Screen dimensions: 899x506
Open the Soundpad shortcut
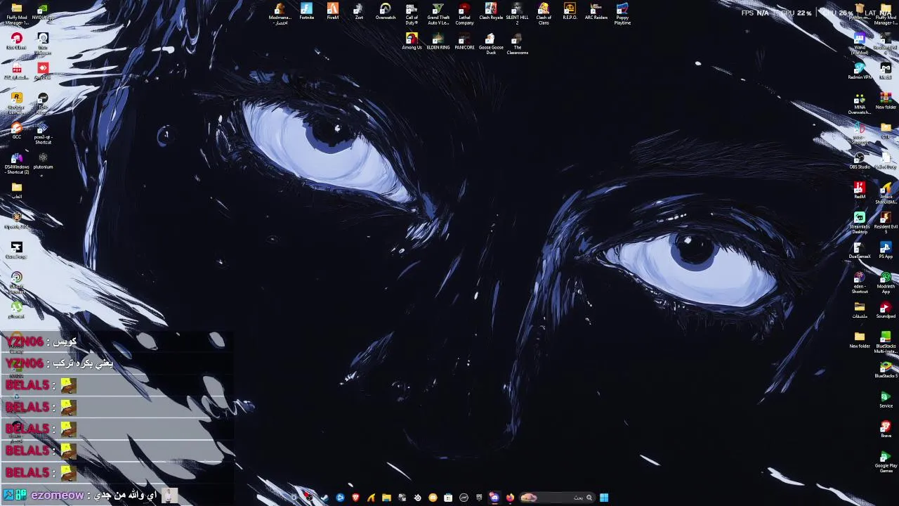886,310
